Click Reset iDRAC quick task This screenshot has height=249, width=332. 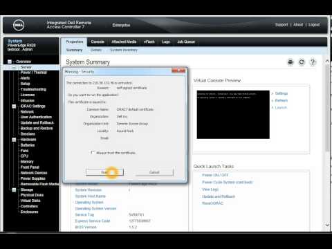212,203
